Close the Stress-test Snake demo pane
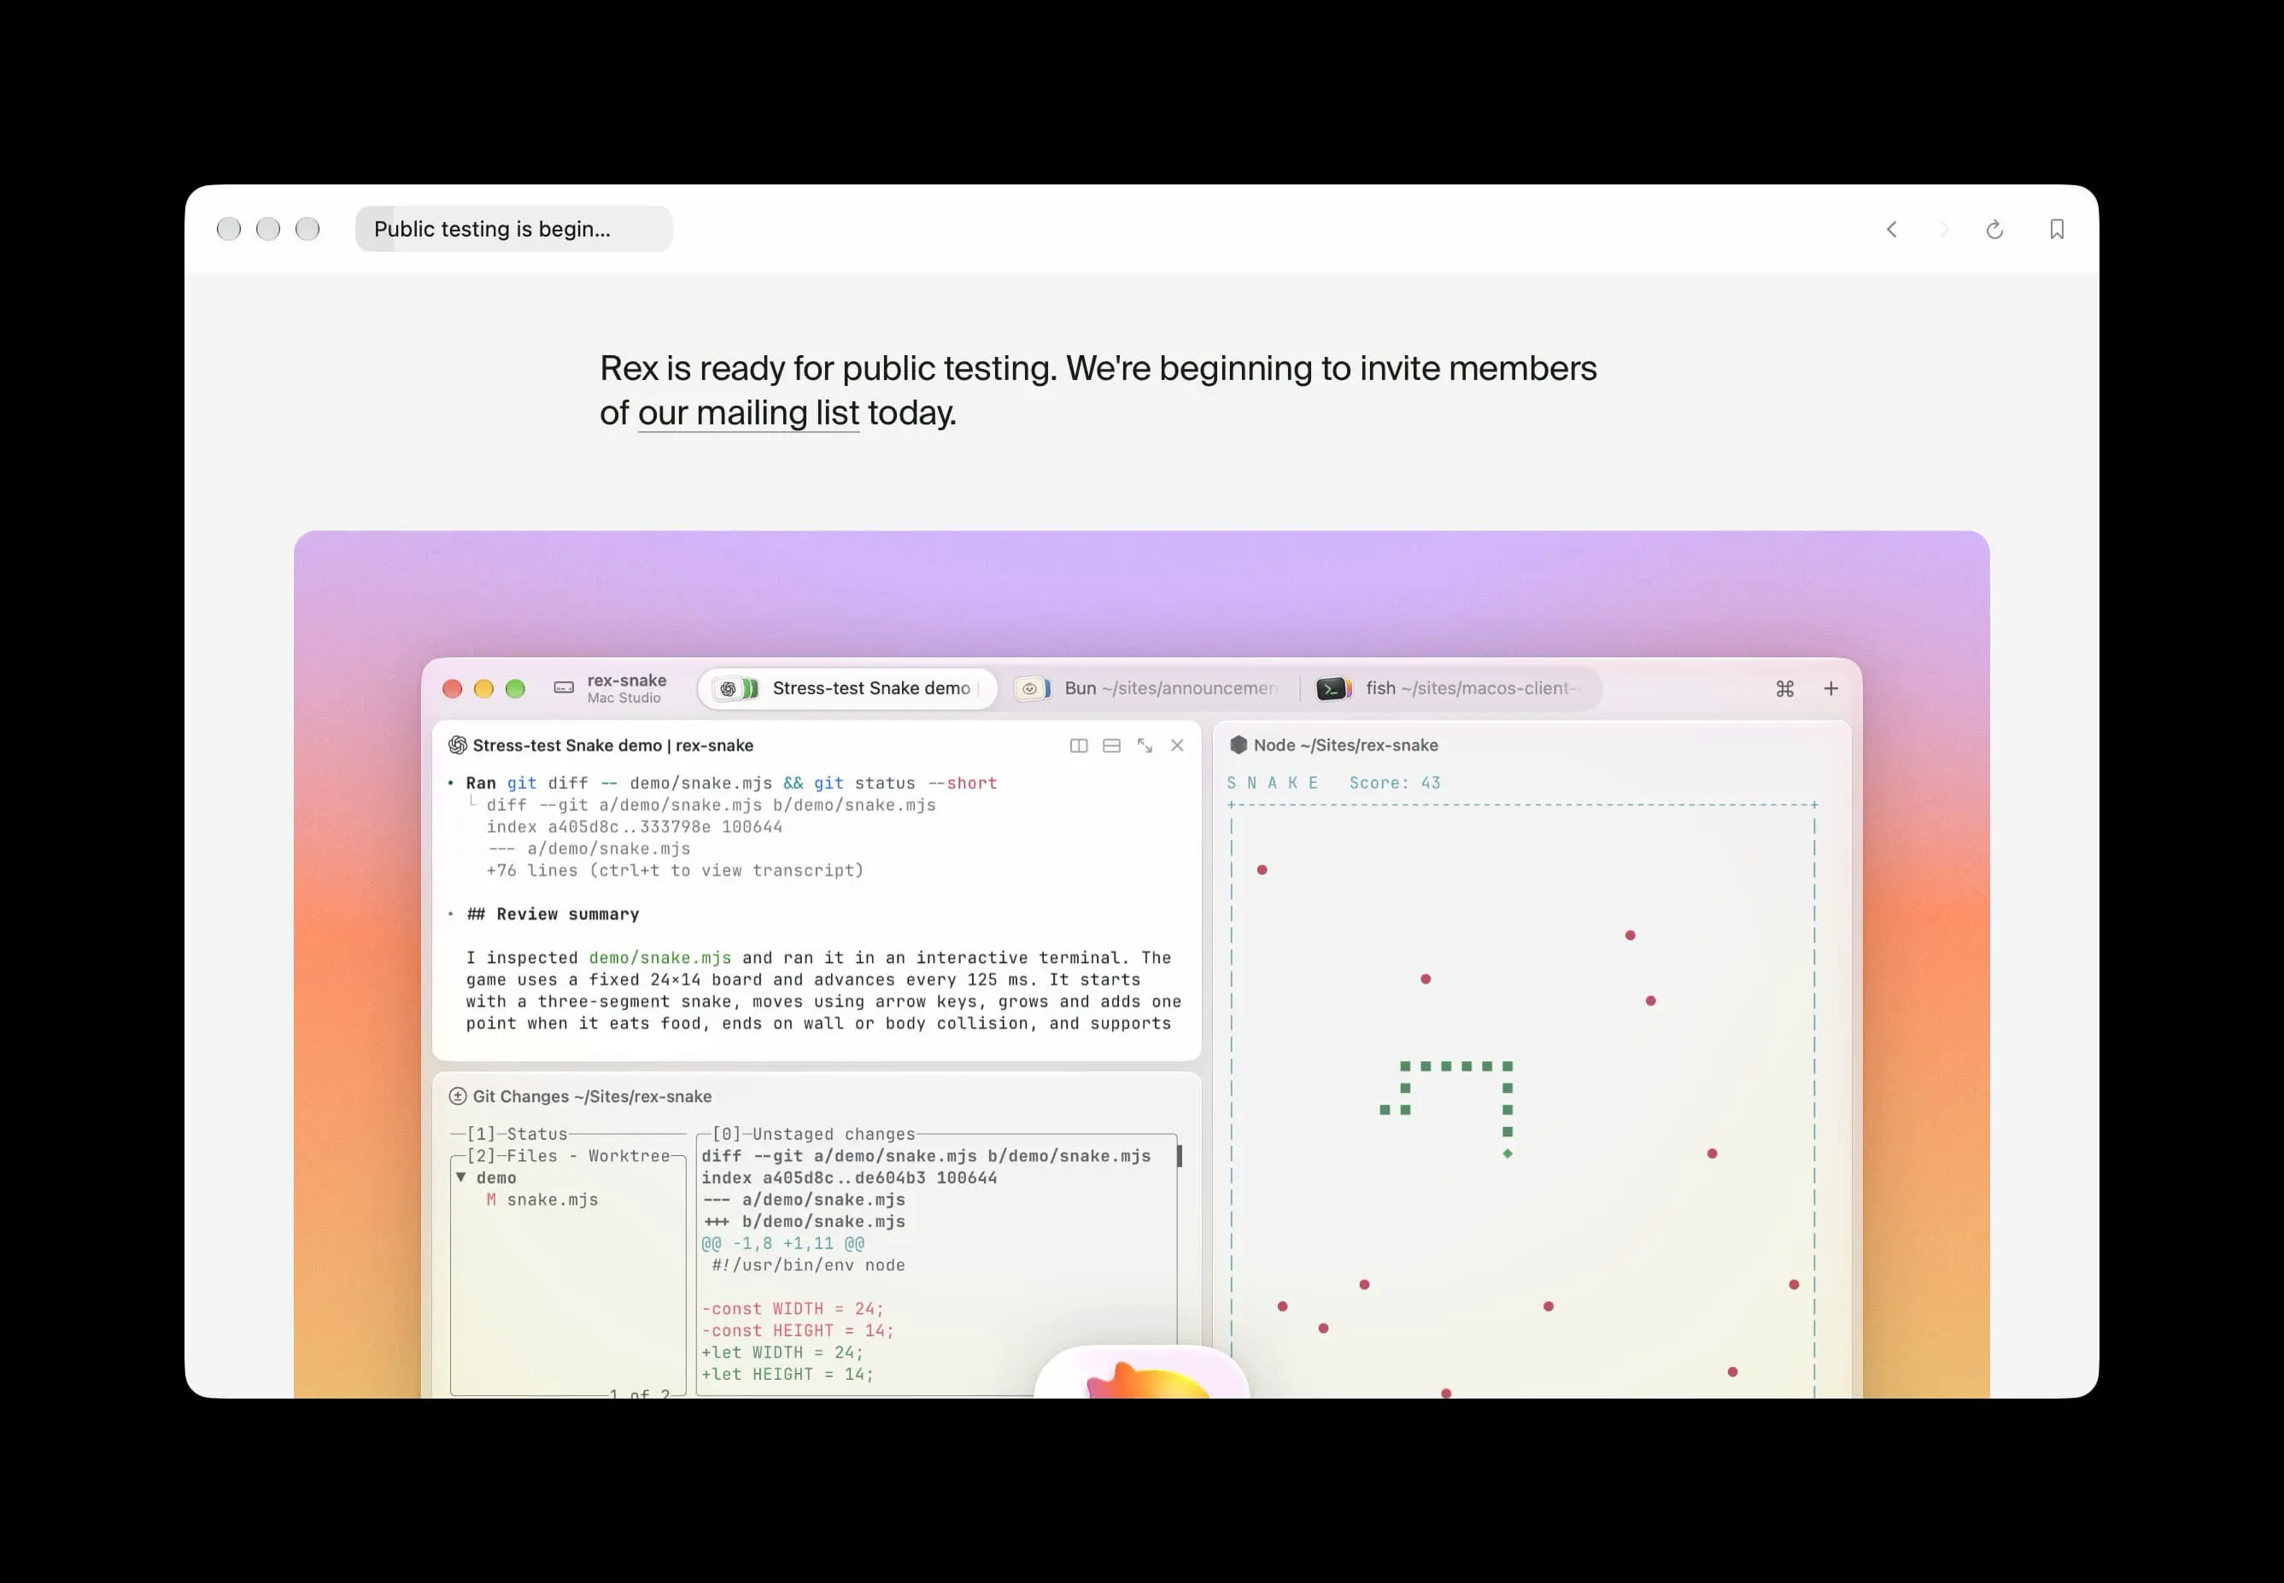 tap(1177, 746)
